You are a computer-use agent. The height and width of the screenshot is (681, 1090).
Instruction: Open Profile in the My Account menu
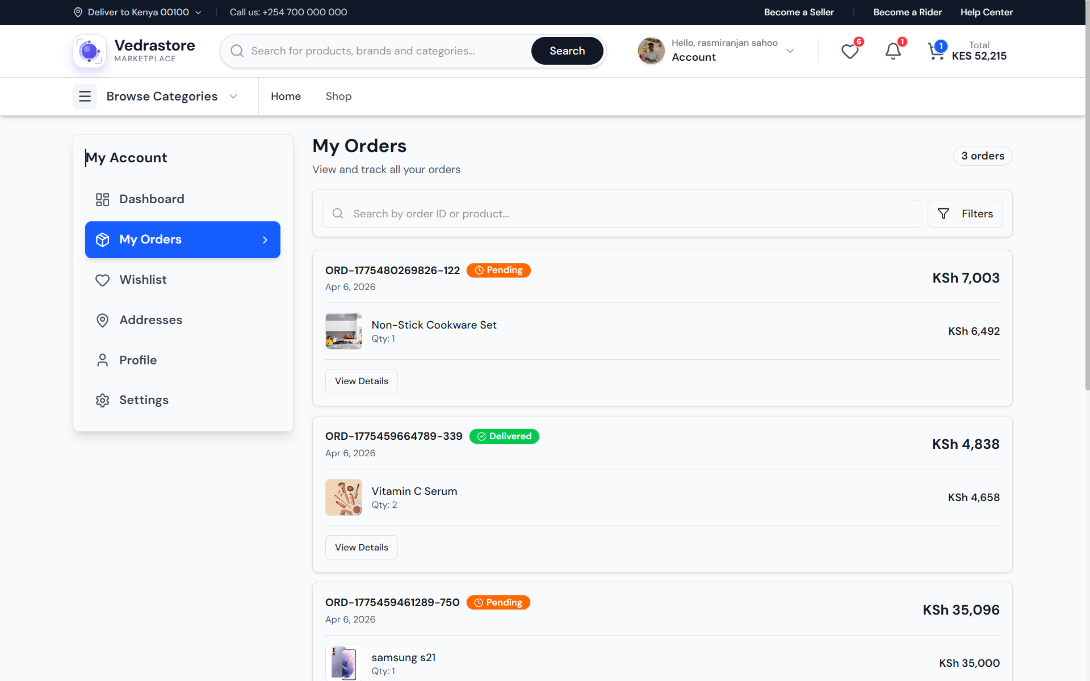pos(183,360)
